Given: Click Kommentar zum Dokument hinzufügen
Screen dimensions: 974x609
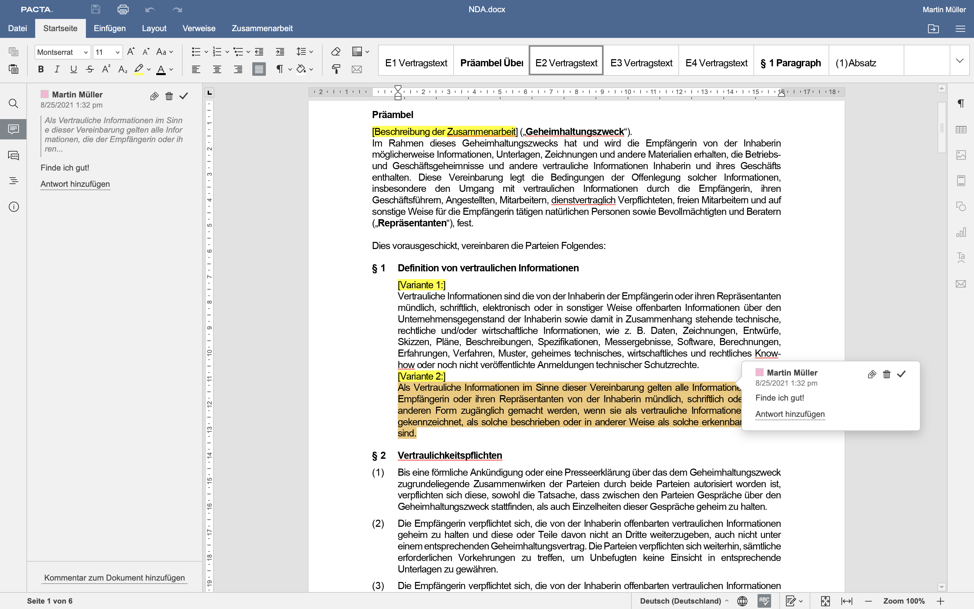Looking at the screenshot, I should [114, 578].
